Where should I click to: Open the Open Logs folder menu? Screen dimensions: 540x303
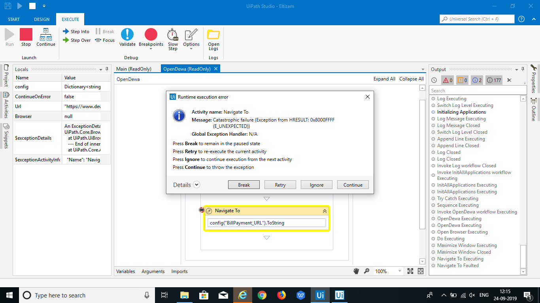(213, 40)
